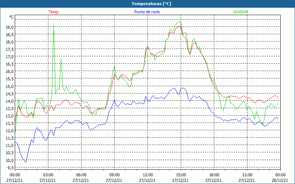Image resolution: width=295 pixels, height=184 pixels.
Task: Click the '19,0' y-axis label
Action: coord(10,27)
